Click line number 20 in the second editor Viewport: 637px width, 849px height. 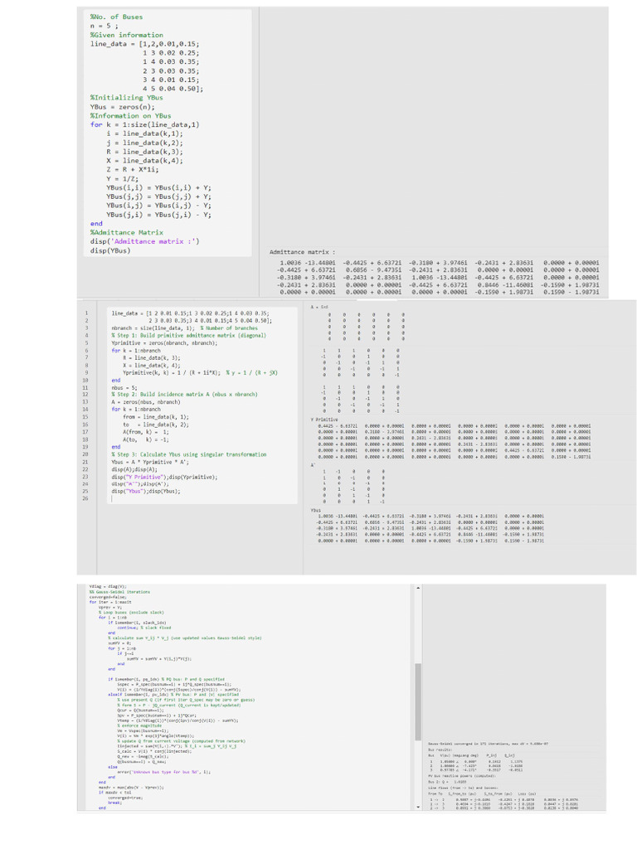[x=85, y=454]
